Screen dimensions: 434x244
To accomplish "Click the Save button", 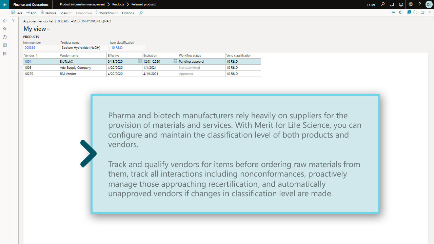I will 17,13.
